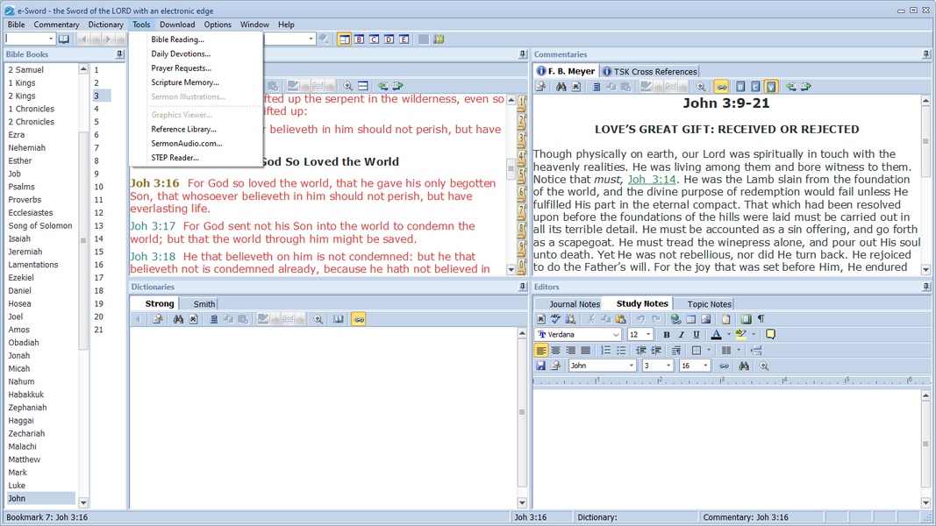
Task: Toggle paragraph marks display in the editor
Action: (x=761, y=319)
